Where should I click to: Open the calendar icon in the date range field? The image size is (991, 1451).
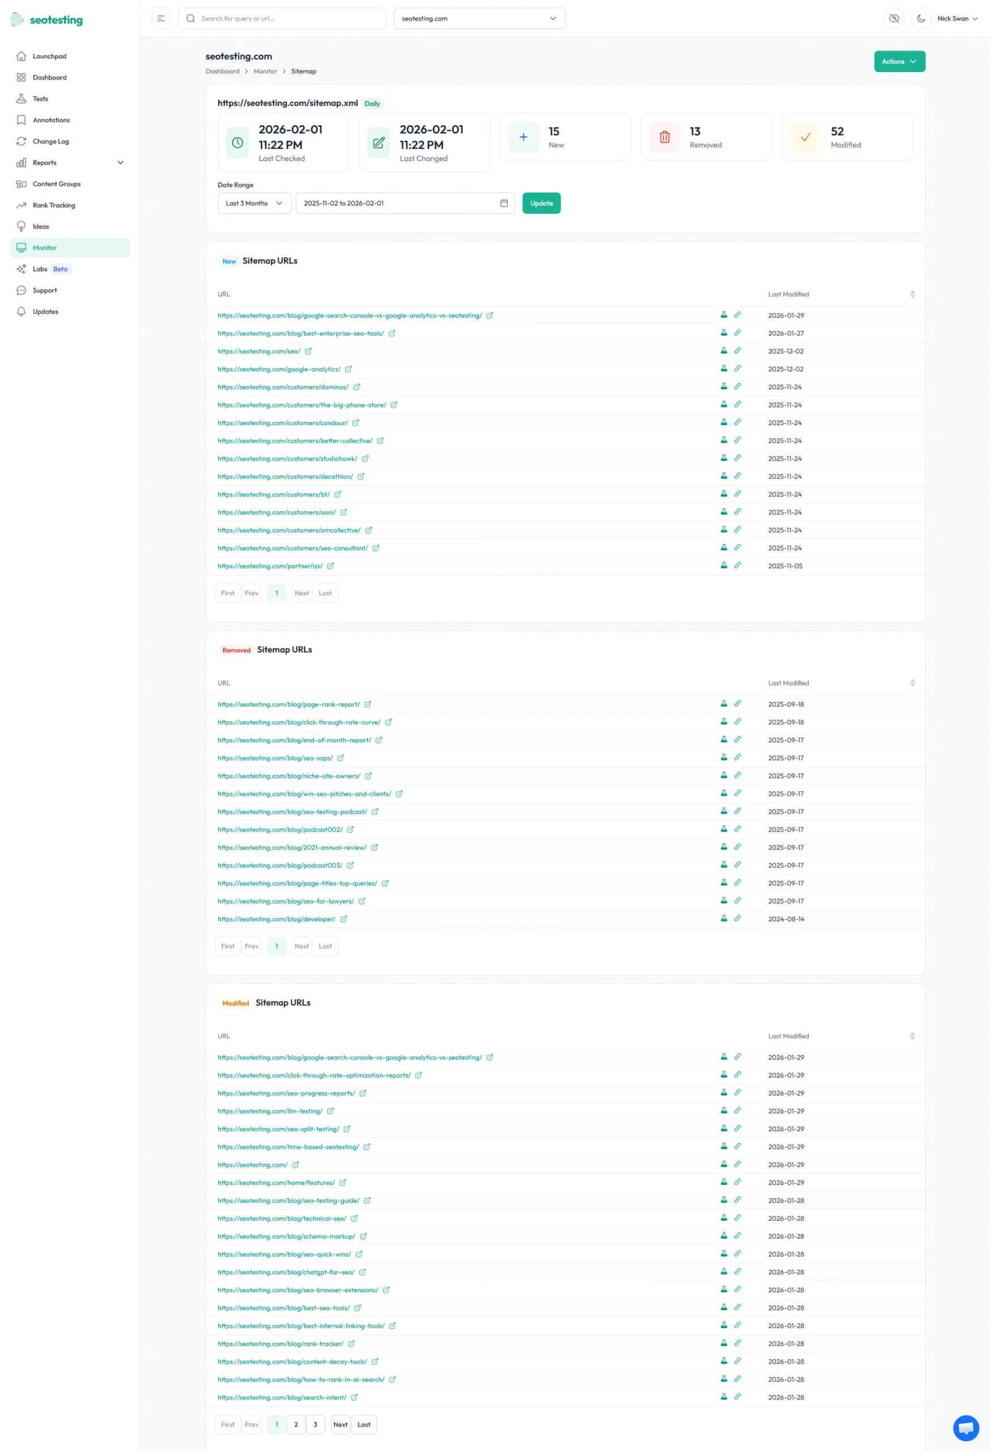pos(504,203)
